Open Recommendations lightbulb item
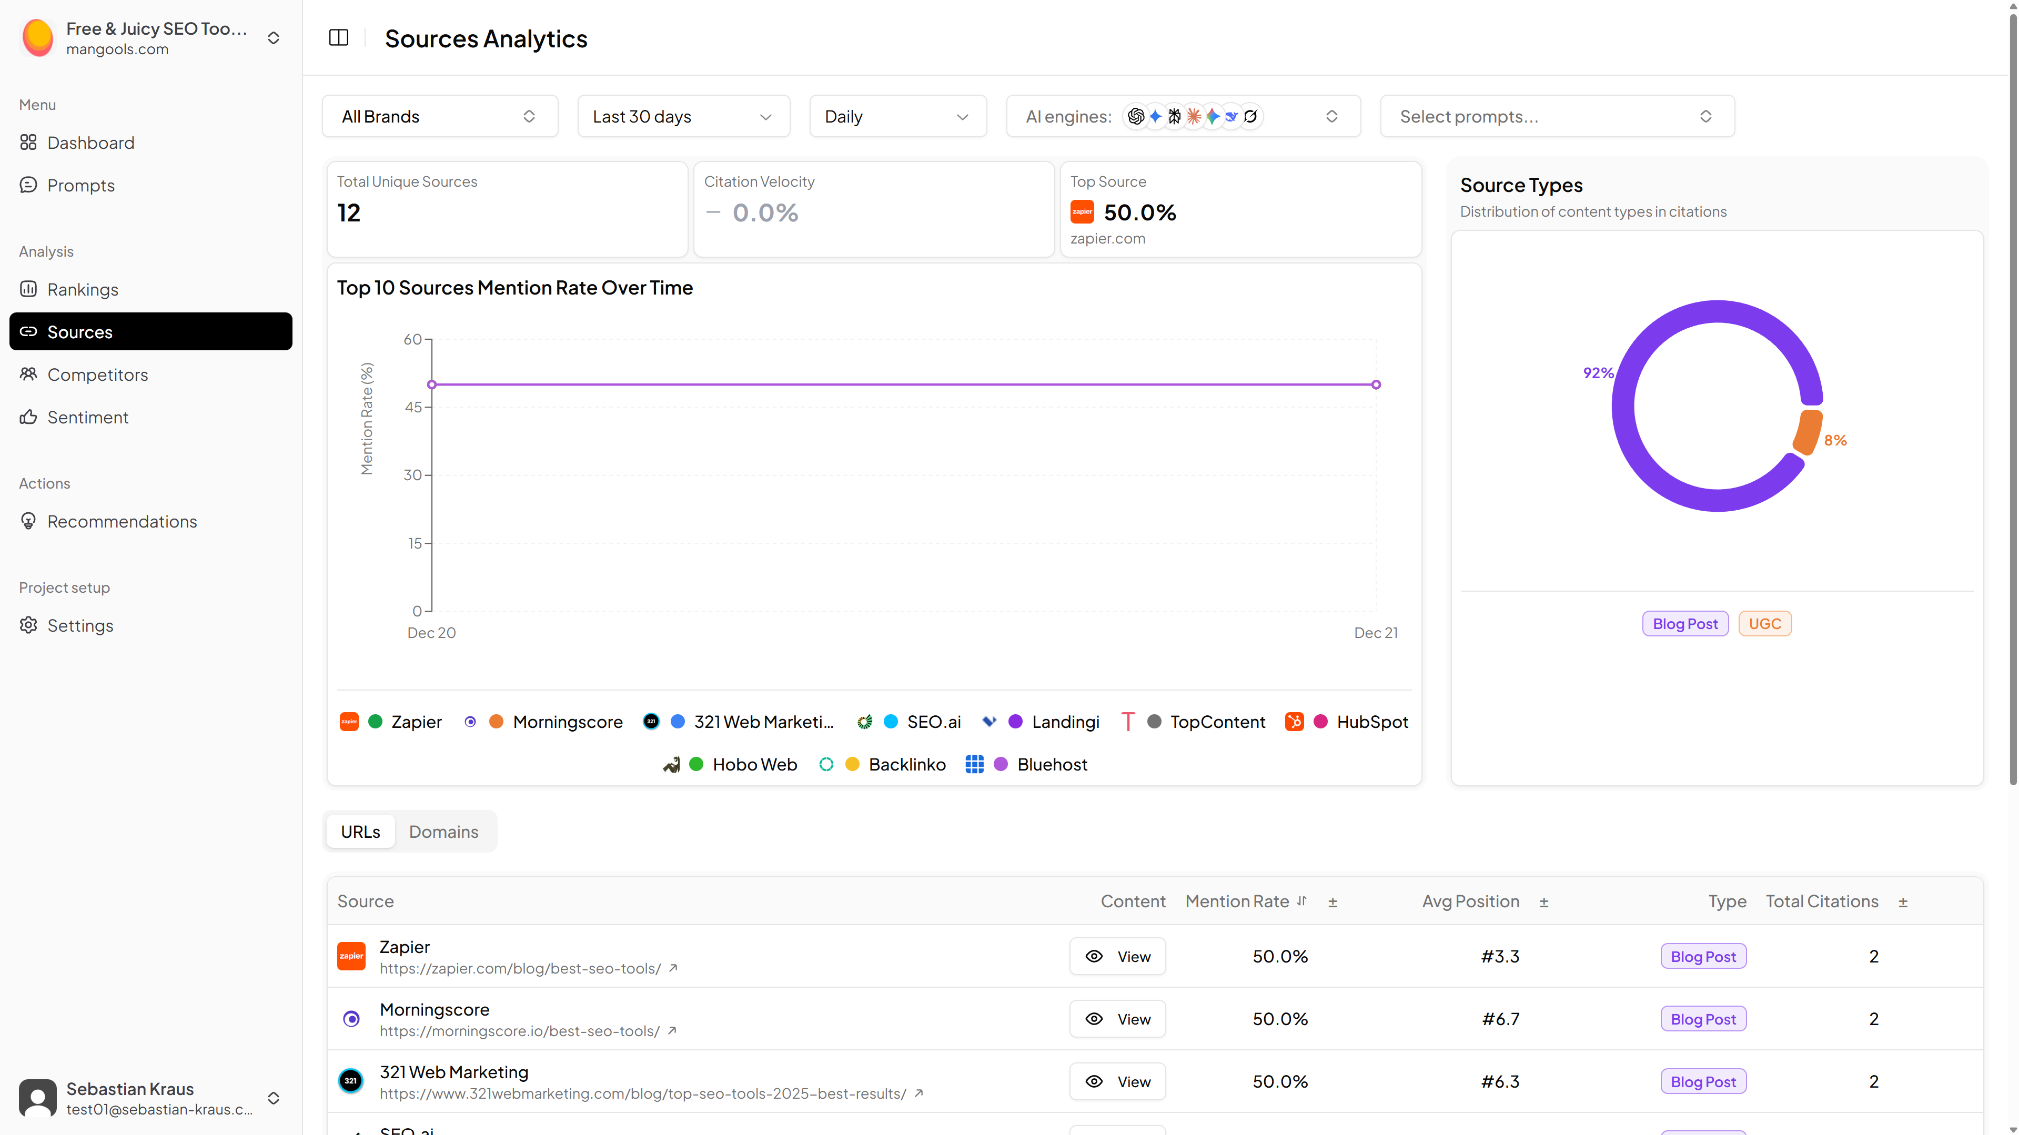 point(122,521)
